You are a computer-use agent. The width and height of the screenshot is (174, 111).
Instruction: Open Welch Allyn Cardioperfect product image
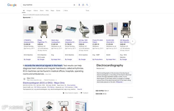[57, 29]
